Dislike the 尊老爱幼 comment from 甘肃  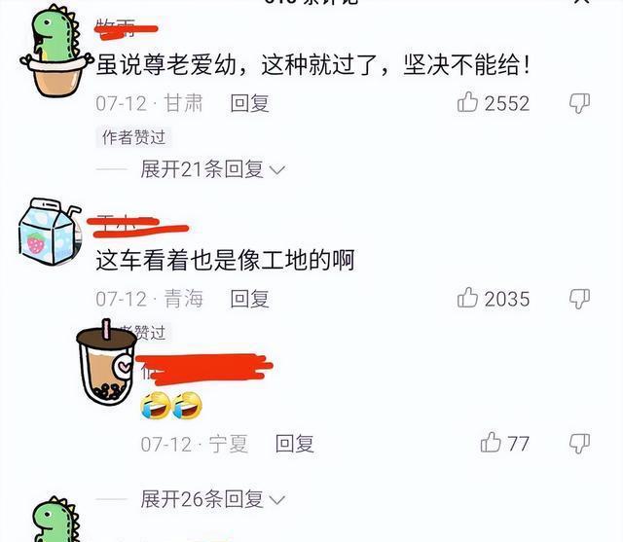point(579,103)
